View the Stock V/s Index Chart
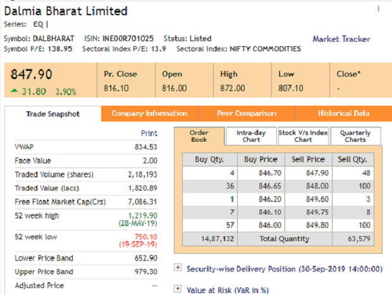Image resolution: width=392 pixels, height=295 pixels. [x=303, y=136]
